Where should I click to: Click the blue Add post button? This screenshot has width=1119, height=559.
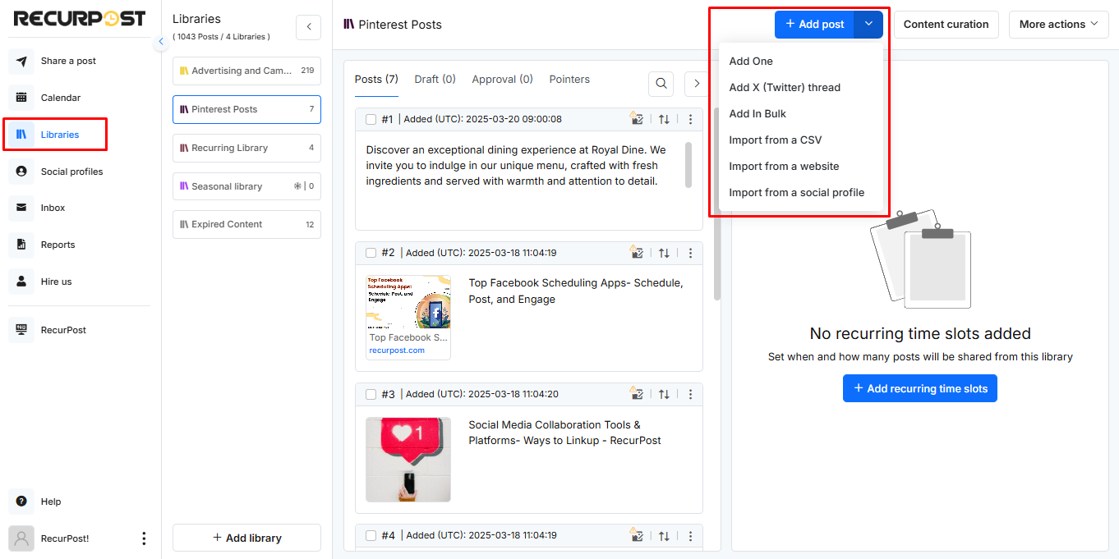pos(814,24)
